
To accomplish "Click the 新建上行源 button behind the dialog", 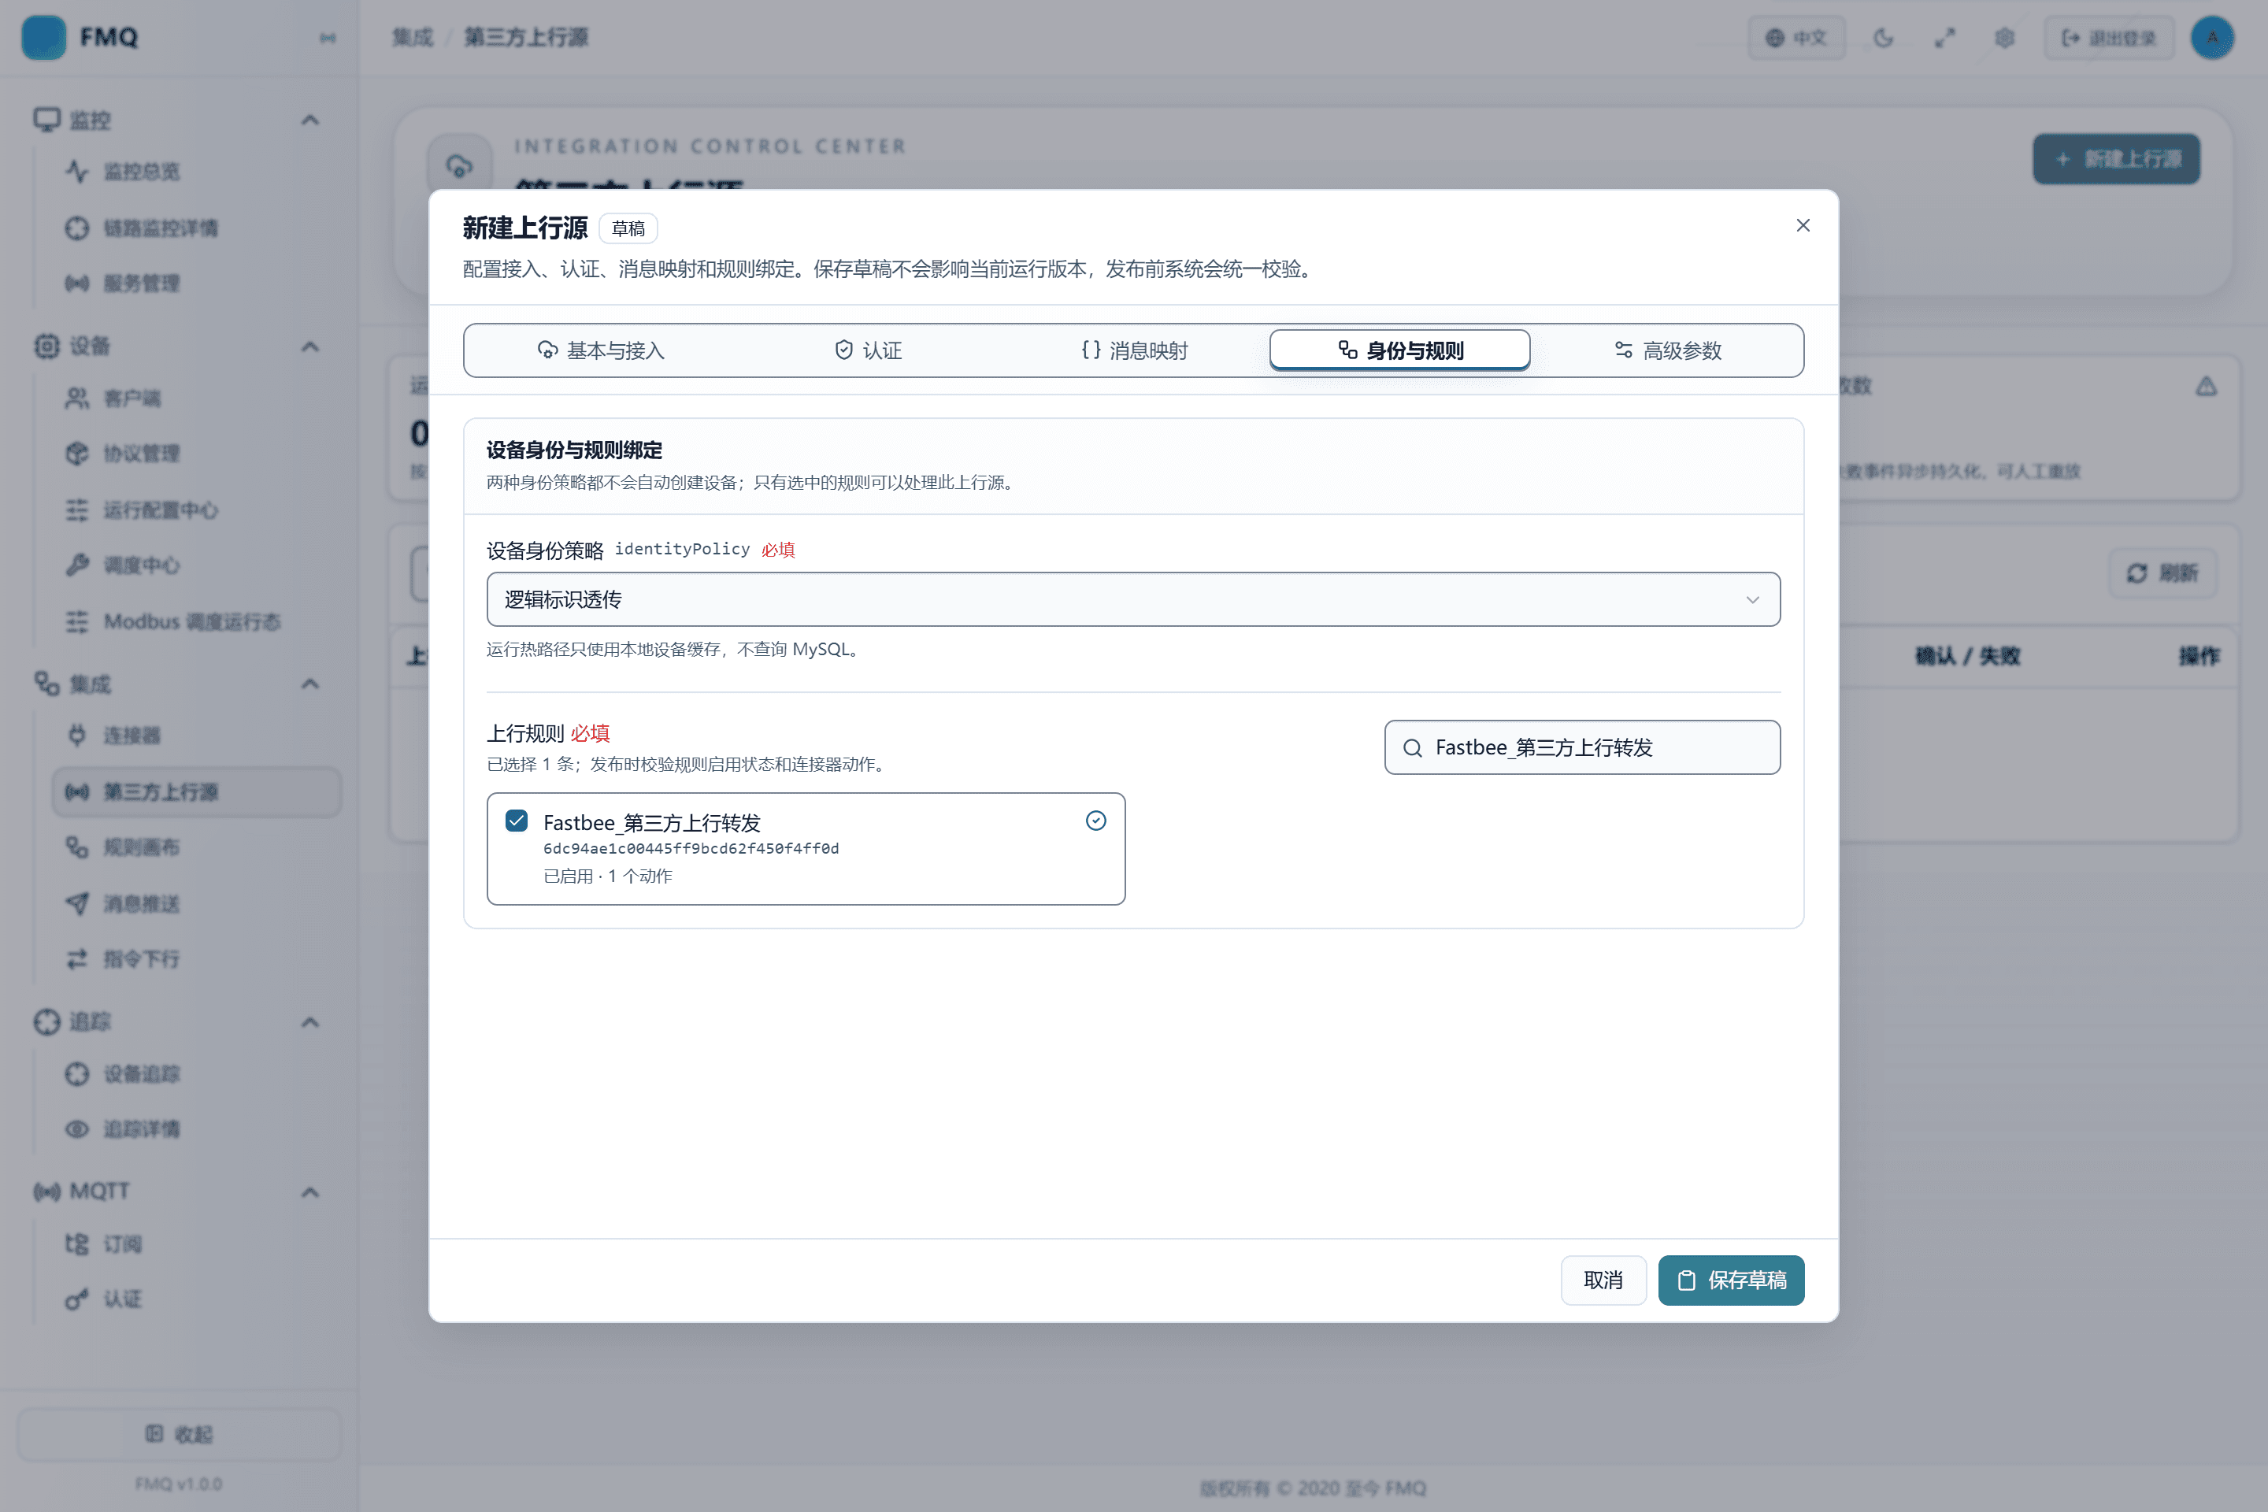I will [2117, 159].
